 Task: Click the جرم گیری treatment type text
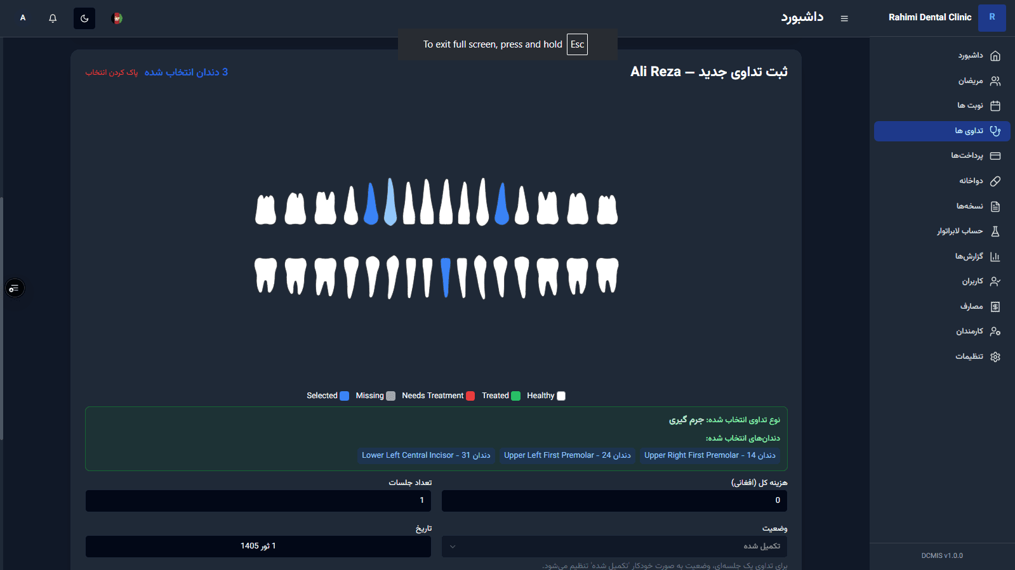(x=686, y=420)
